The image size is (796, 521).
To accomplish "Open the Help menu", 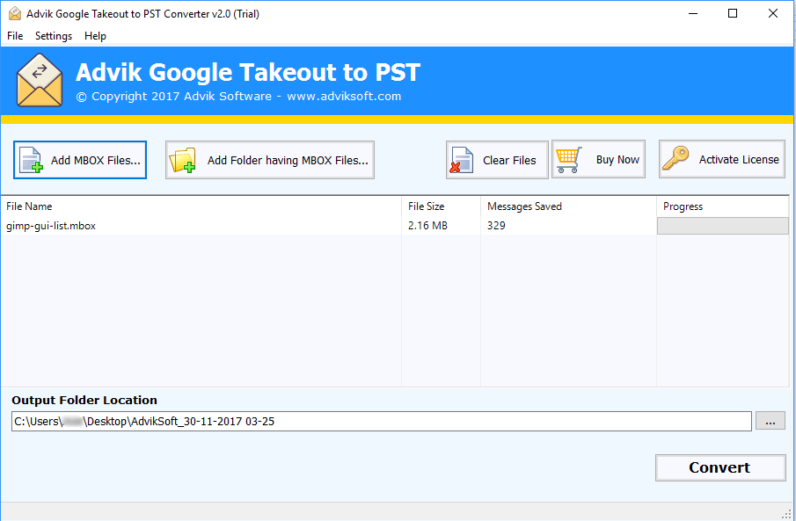I will coord(96,36).
